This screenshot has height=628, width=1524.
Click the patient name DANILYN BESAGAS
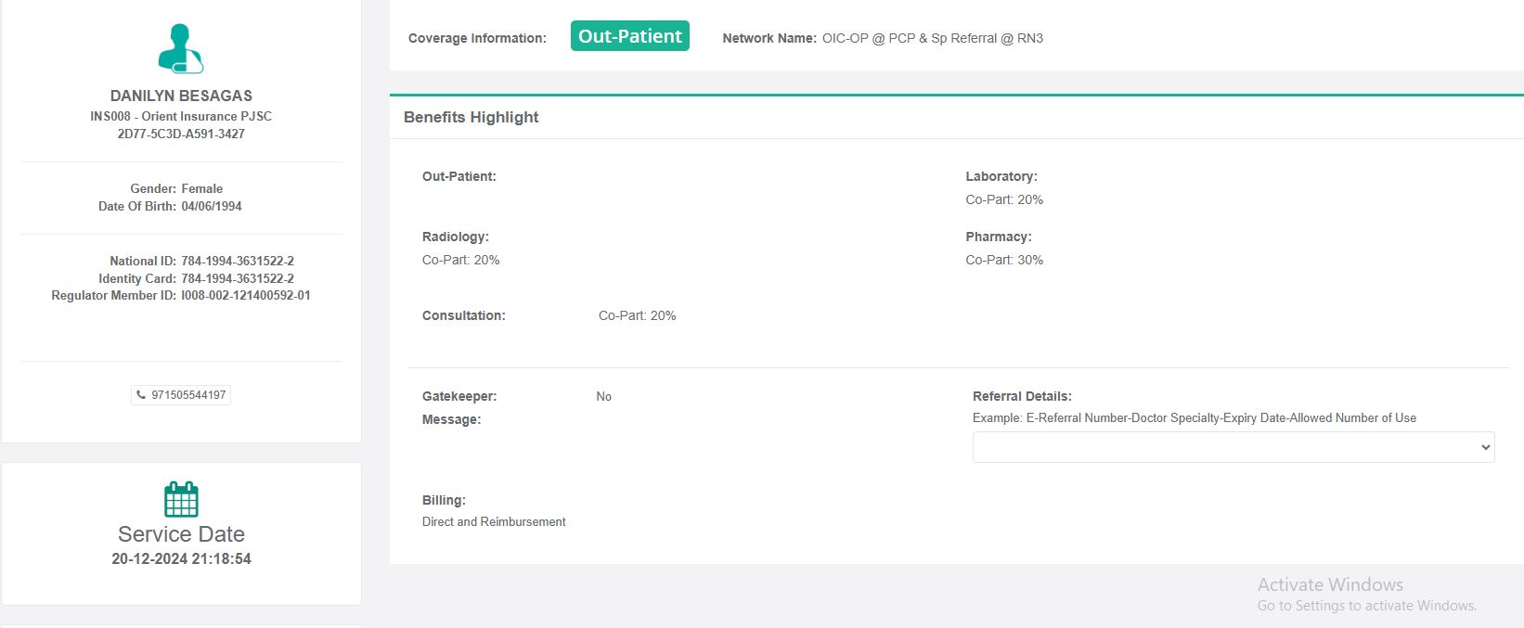coord(181,96)
